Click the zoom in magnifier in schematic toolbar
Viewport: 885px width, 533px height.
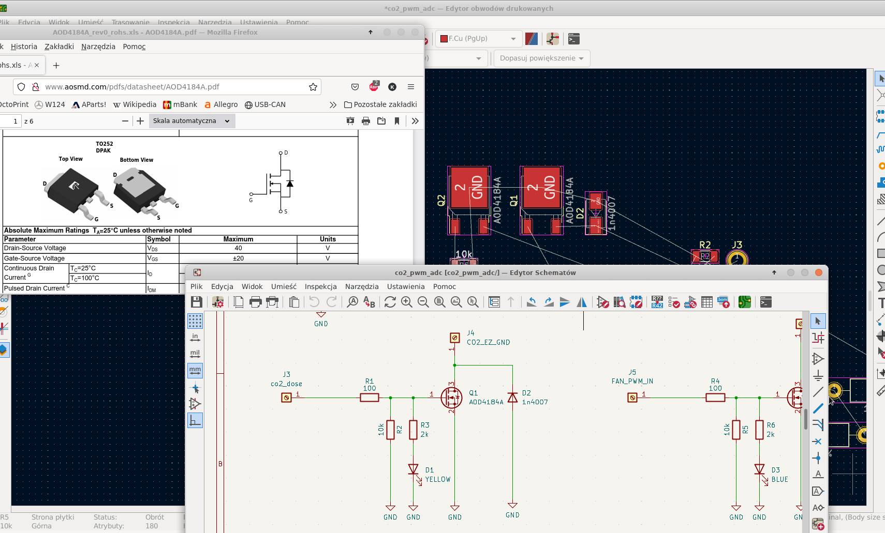point(407,302)
